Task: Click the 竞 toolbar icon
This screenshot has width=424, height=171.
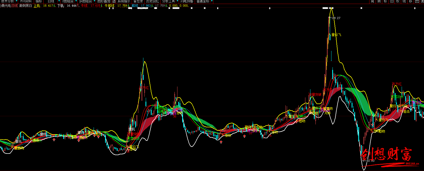Action: pyautogui.click(x=372, y=1)
